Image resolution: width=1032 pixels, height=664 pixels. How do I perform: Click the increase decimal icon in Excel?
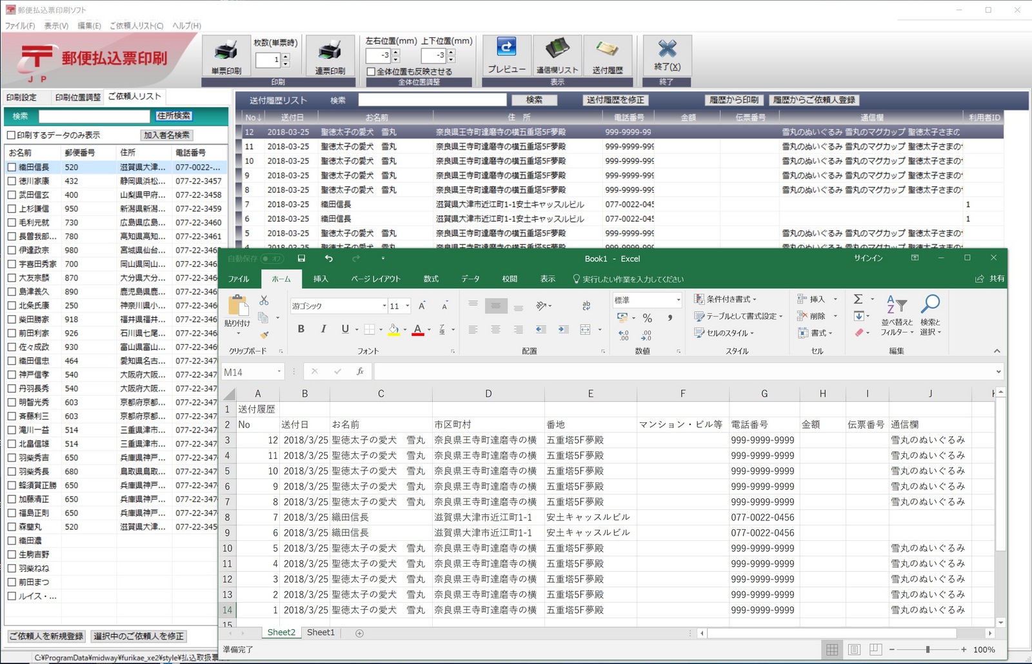coord(623,335)
